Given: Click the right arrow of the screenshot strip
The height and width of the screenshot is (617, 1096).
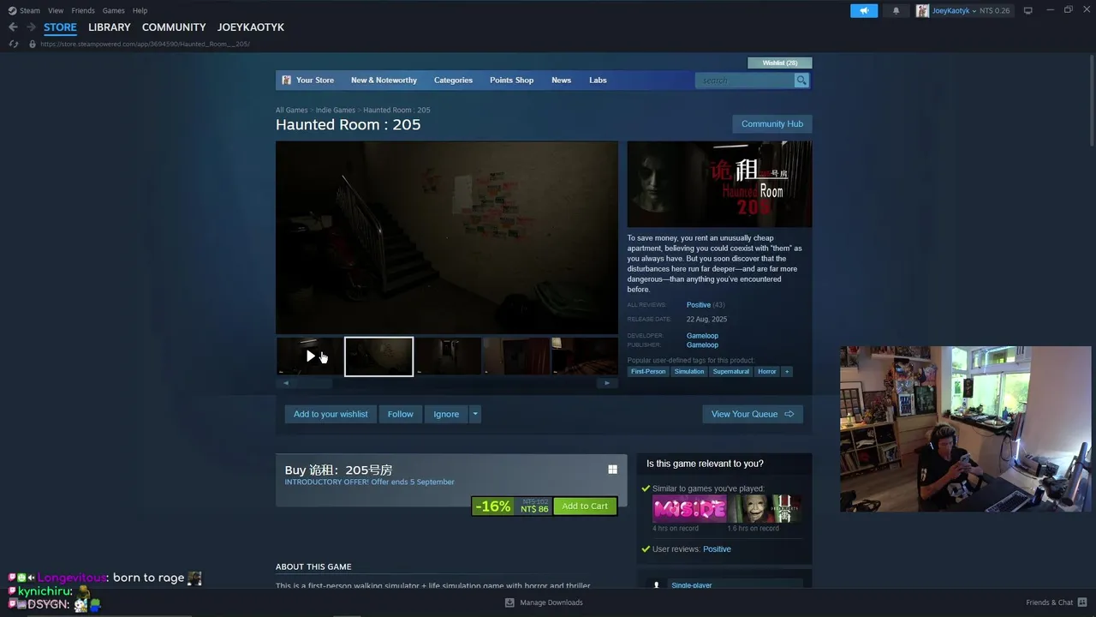Looking at the screenshot, I should (607, 383).
